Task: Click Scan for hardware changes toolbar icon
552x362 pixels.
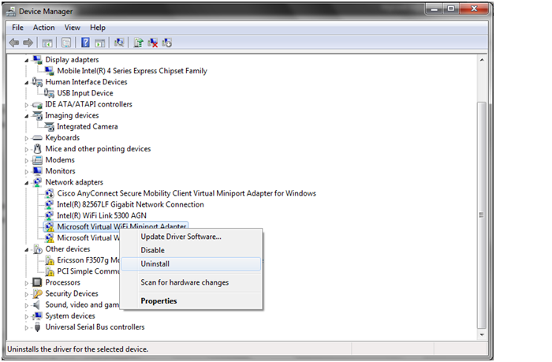Action: coord(119,43)
